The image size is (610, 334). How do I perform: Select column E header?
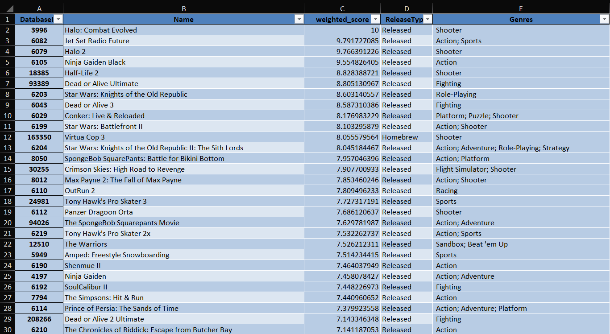point(521,8)
